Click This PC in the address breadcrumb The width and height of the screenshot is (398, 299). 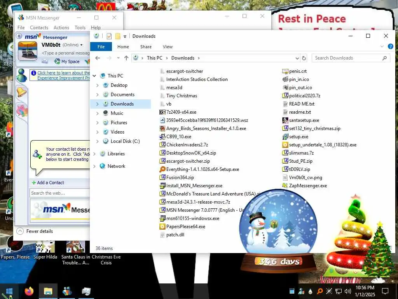pyautogui.click(x=154, y=58)
